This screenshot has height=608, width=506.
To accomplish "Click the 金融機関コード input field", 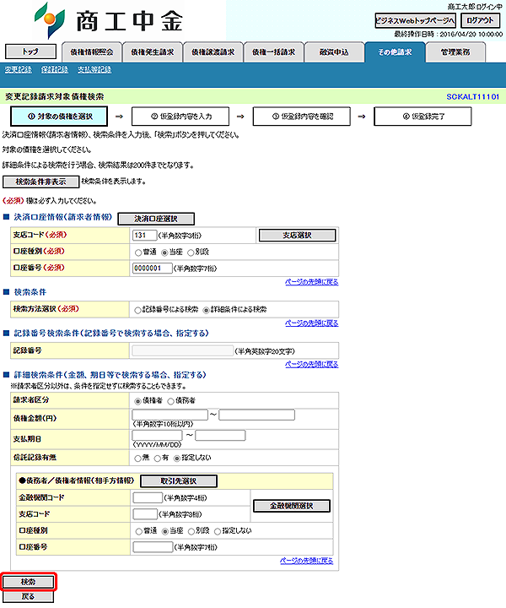I will (x=148, y=497).
